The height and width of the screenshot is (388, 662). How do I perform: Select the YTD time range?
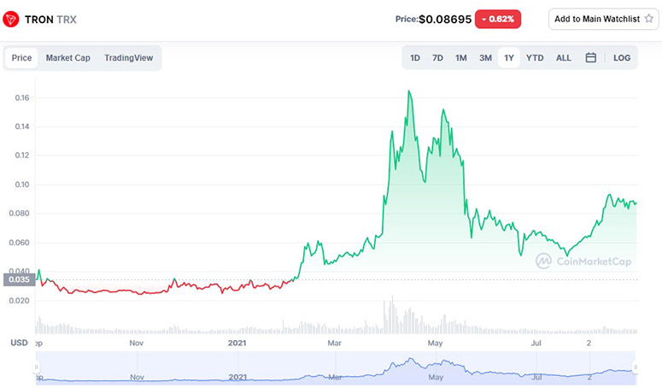(x=535, y=58)
